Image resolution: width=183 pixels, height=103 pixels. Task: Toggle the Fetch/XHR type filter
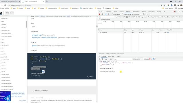pyautogui.click(x=132, y=17)
